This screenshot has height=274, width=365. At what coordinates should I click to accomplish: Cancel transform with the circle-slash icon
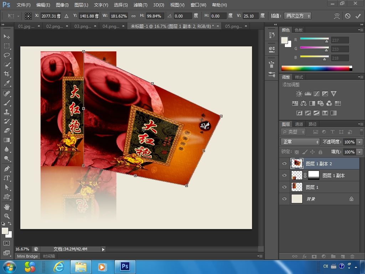(348, 16)
